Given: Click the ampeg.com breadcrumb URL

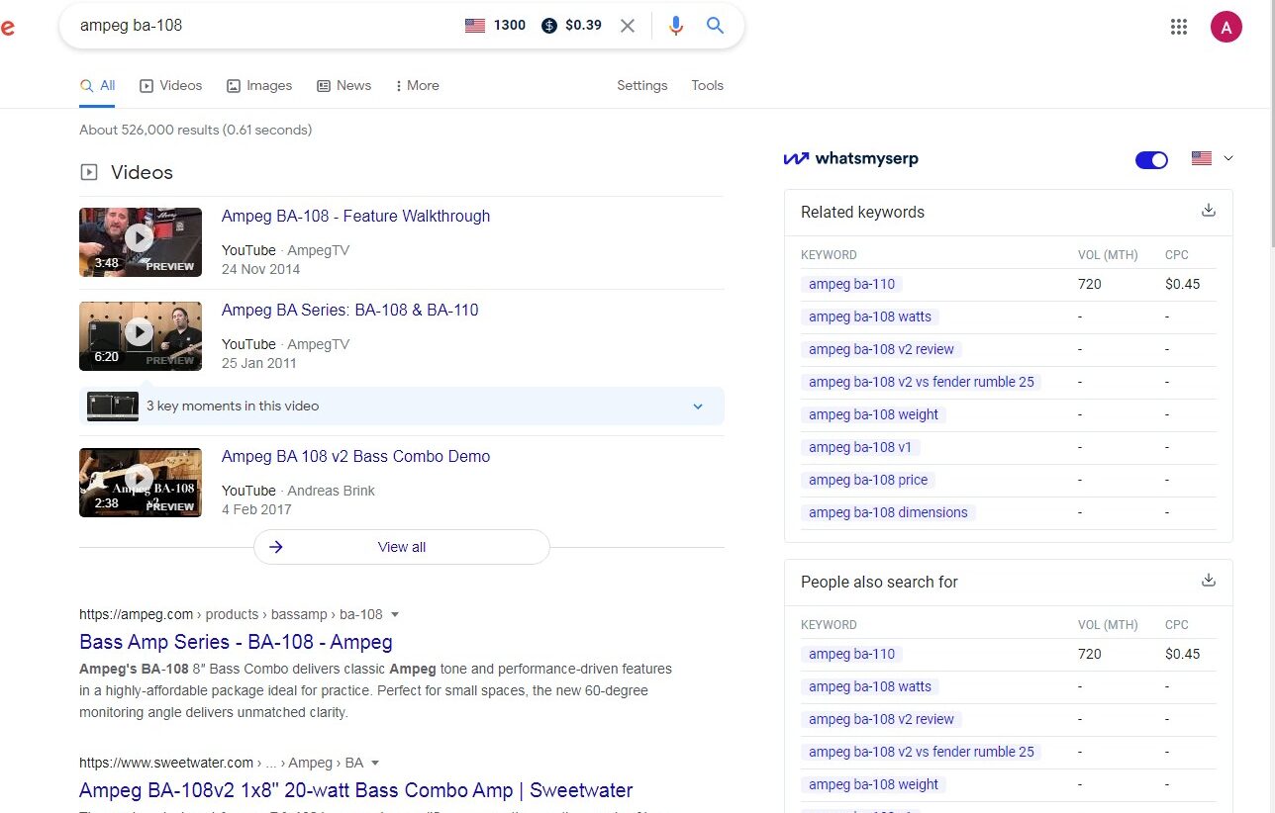Looking at the screenshot, I should [x=231, y=614].
